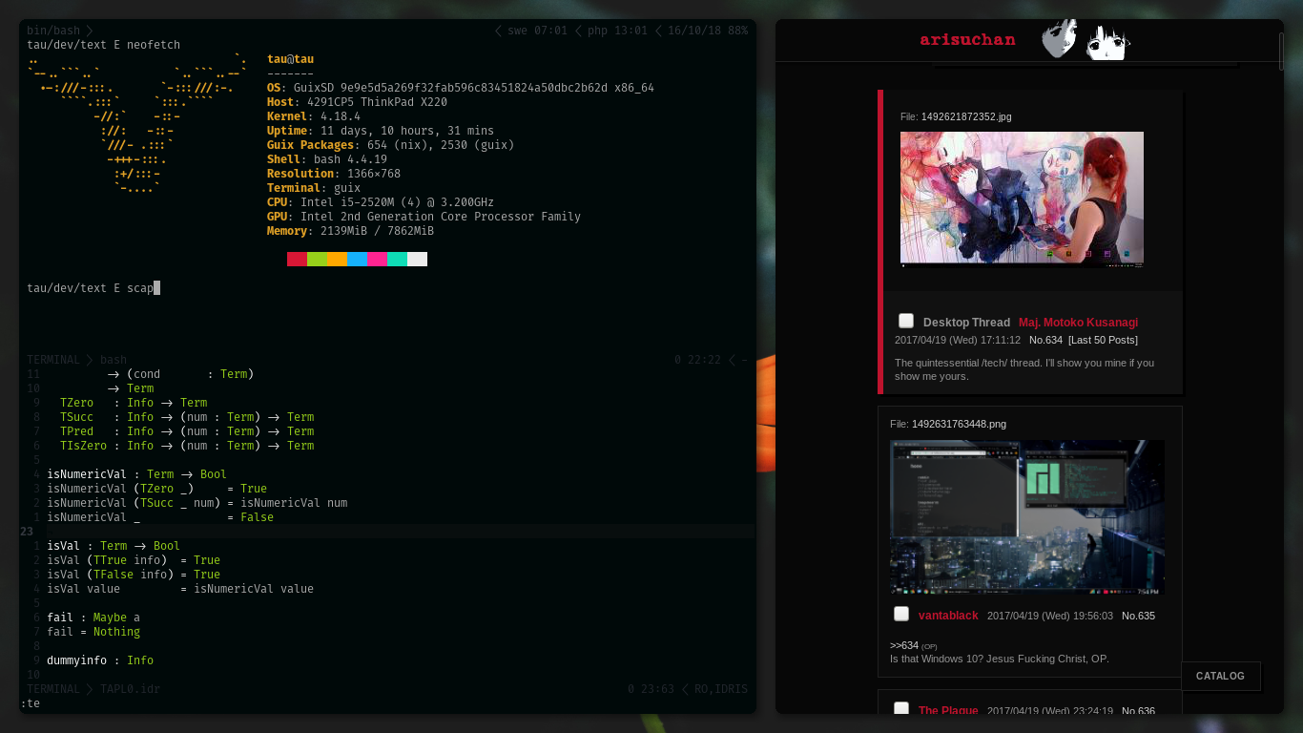Open the 1492631763448.png file link
Screen dimensions: 1303x733
959,424
